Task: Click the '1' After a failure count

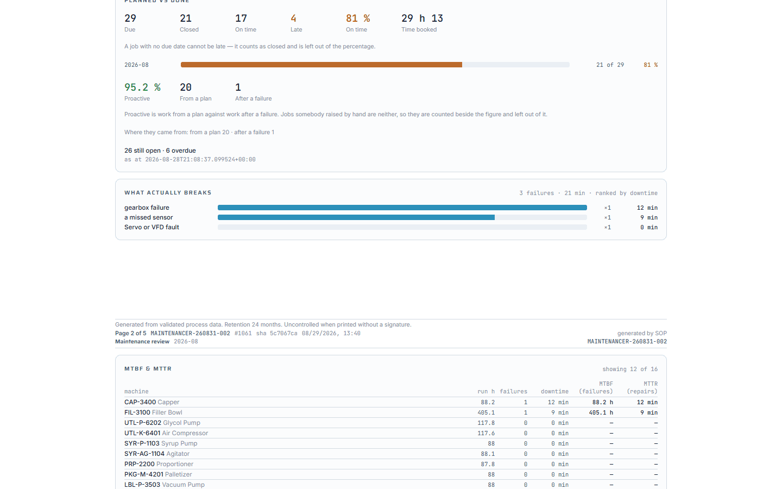Action: (238, 87)
